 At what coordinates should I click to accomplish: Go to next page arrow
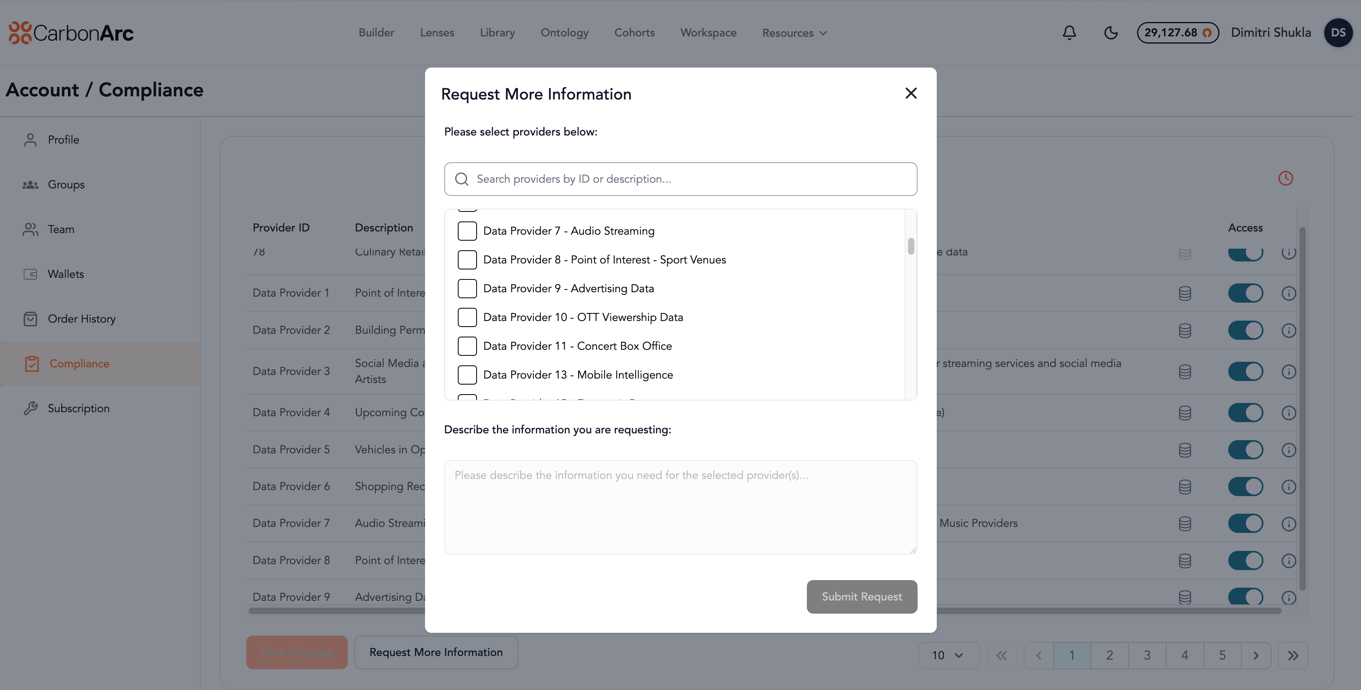1255,655
